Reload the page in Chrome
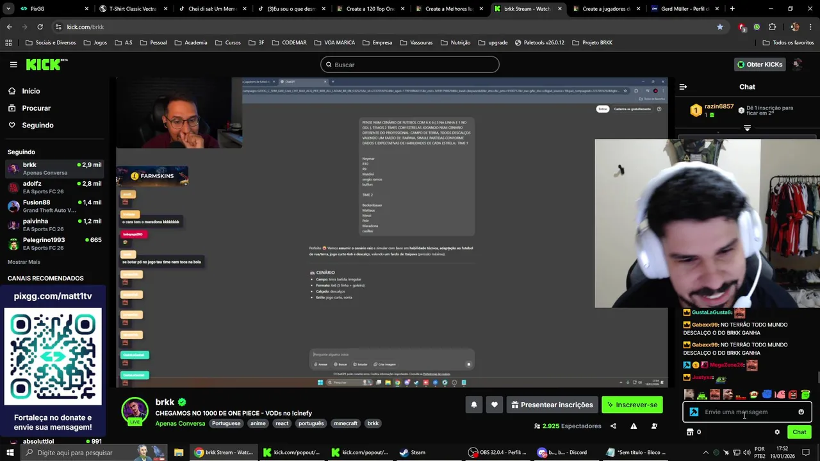The height and width of the screenshot is (461, 820). [x=40, y=27]
